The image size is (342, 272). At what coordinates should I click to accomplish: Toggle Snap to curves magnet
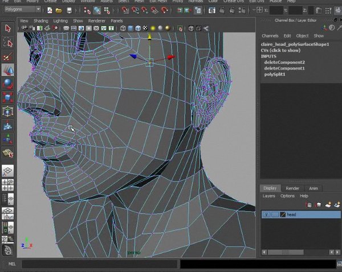tap(135, 10)
